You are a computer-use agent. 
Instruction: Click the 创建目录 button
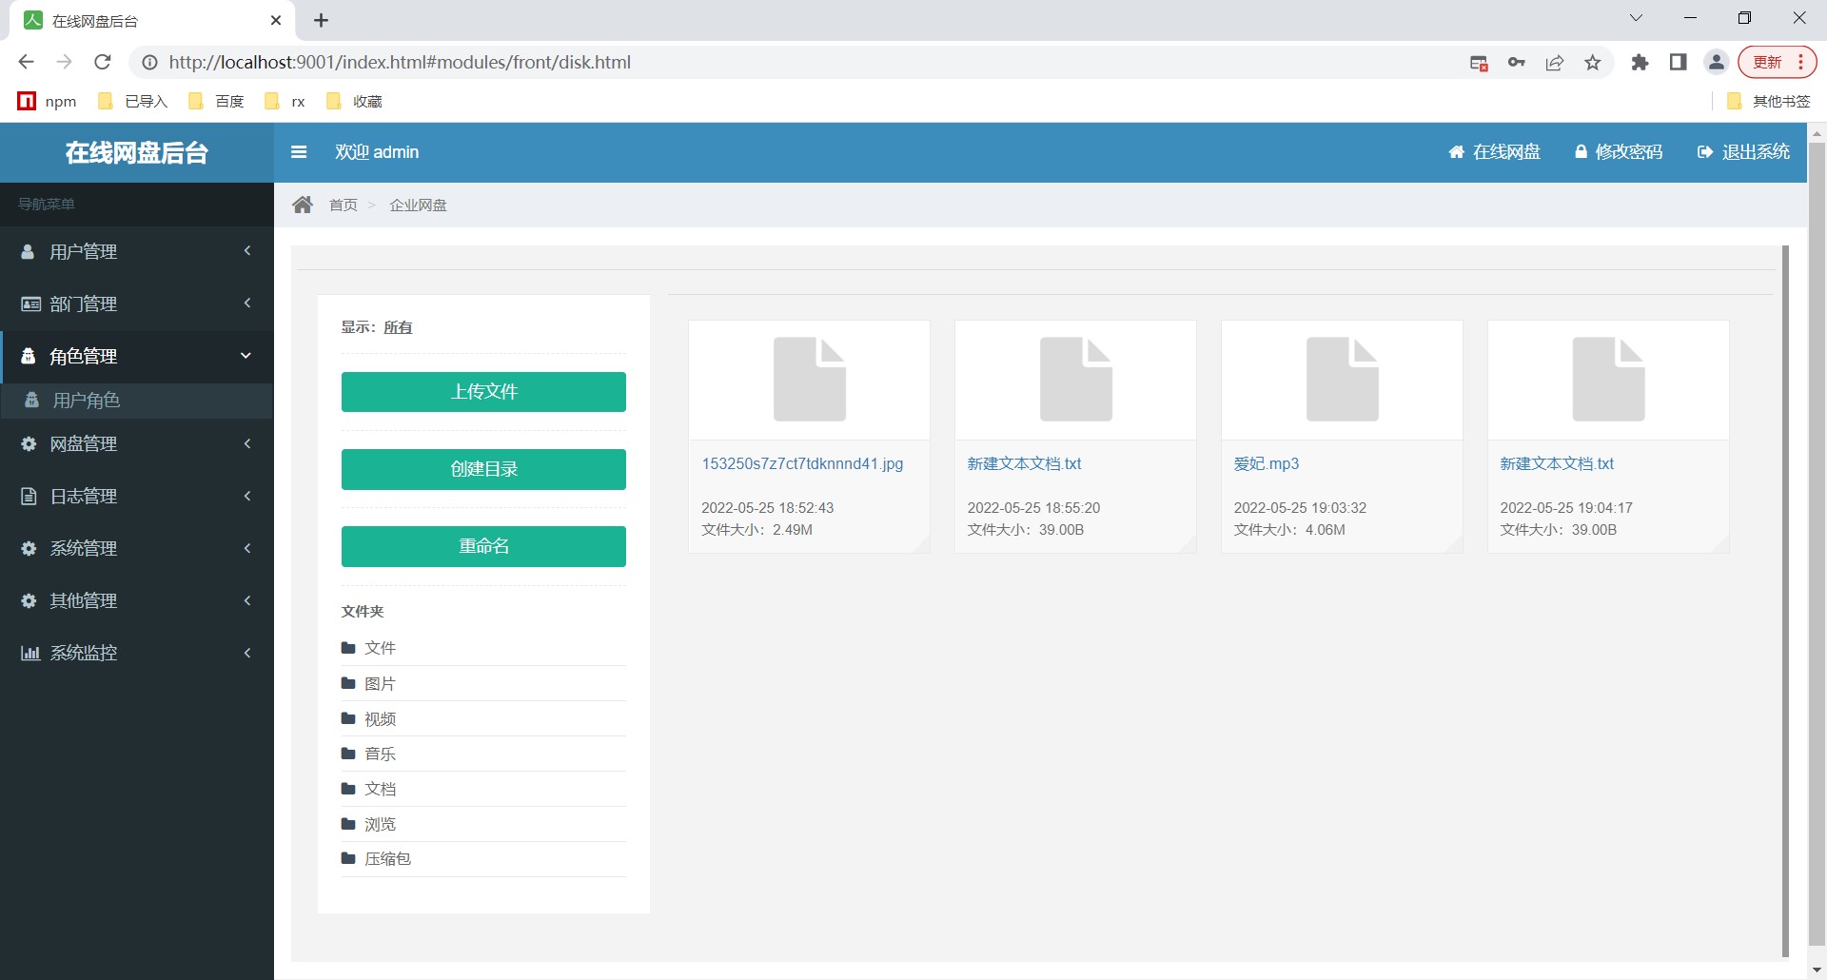(483, 469)
